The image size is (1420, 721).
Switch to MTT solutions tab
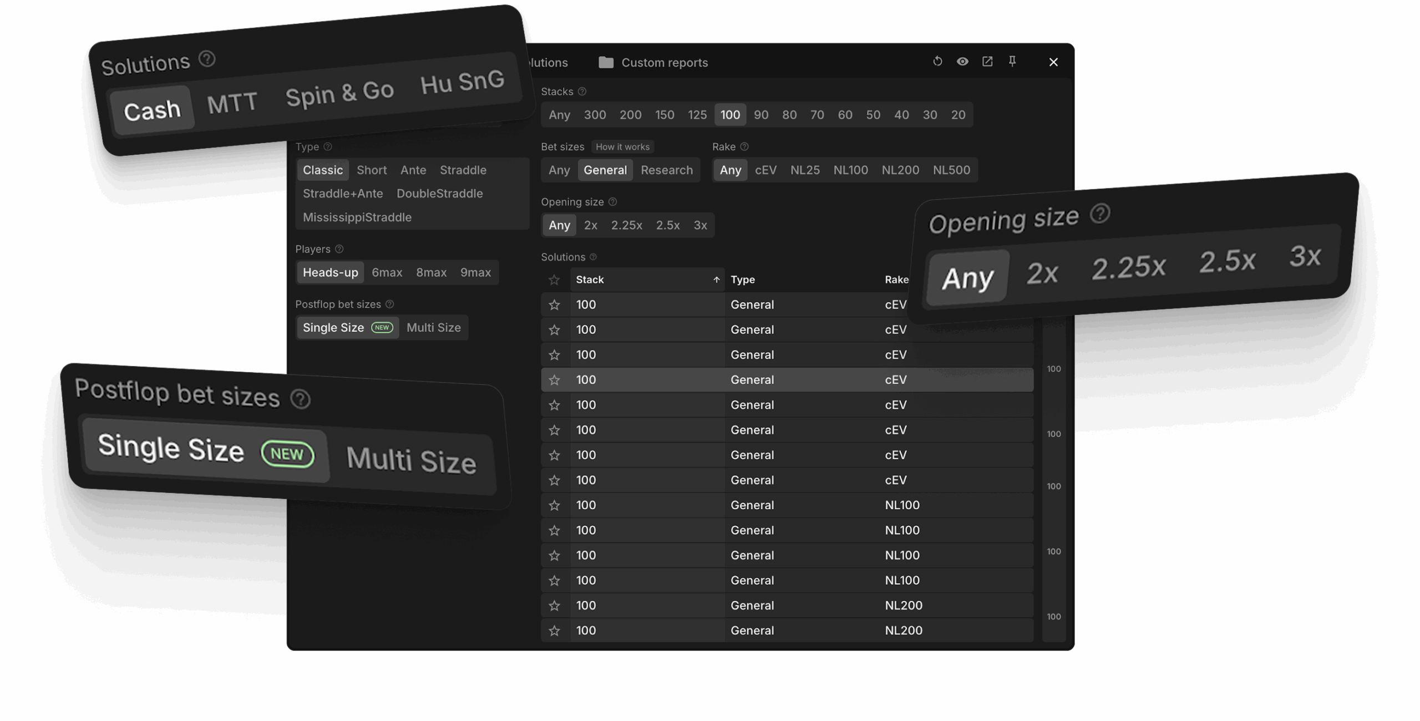pyautogui.click(x=232, y=103)
